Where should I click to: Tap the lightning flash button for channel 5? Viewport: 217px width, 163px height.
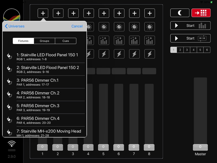[104, 54]
